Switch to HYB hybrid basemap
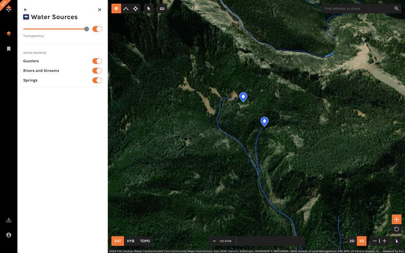The width and height of the screenshot is (405, 253). click(x=130, y=241)
